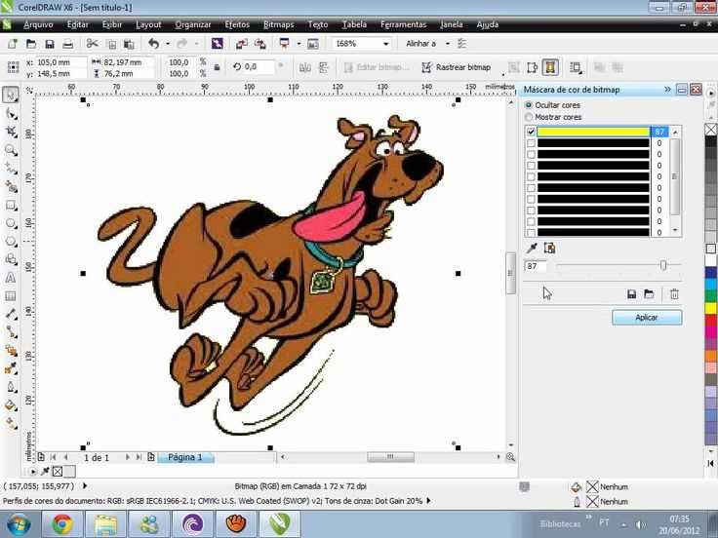The height and width of the screenshot is (538, 718).
Task: Open the application launcher dropdown arrow
Action: coord(299,44)
